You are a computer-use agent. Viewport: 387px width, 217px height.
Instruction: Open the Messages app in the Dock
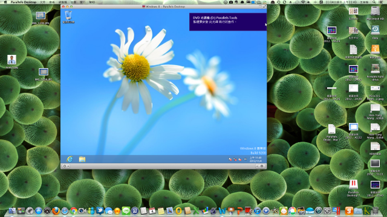[x=109, y=210]
